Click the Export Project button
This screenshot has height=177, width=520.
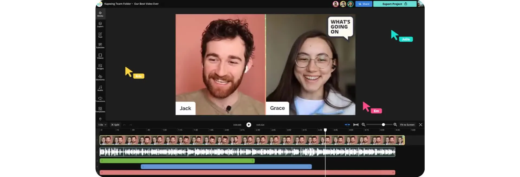tap(394, 4)
